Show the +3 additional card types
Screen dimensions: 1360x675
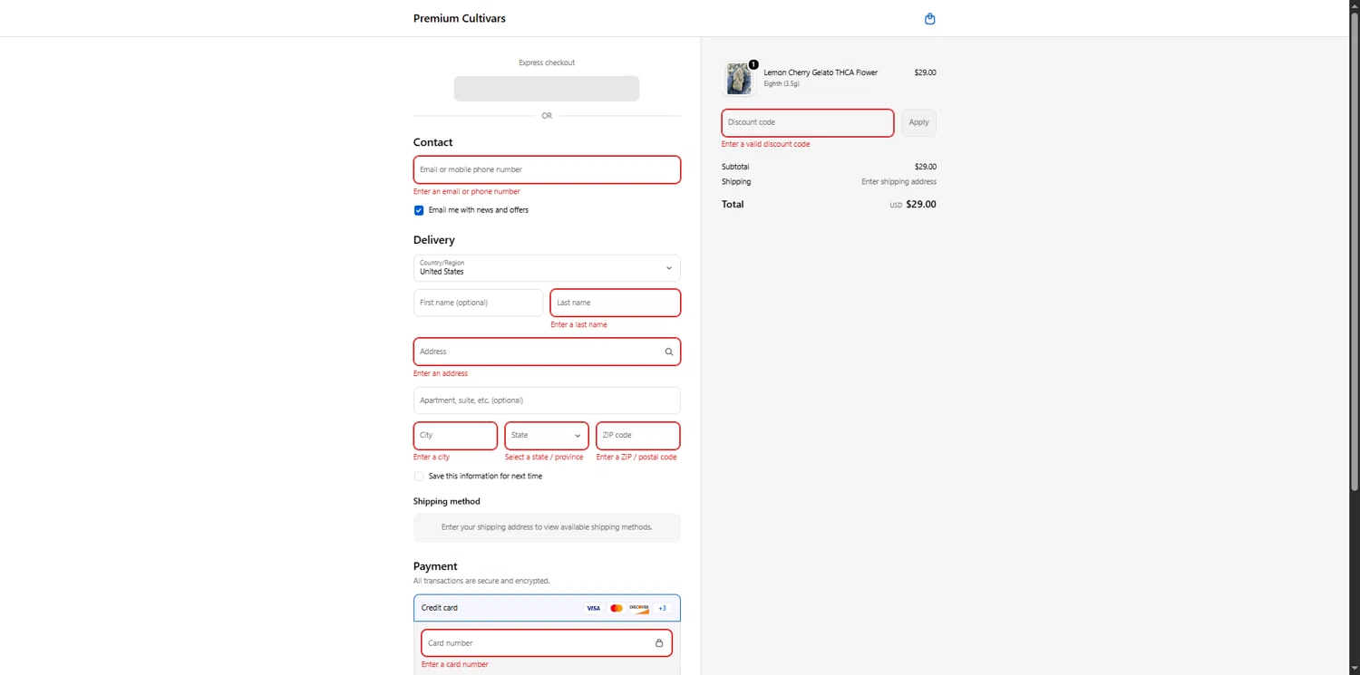coord(662,608)
